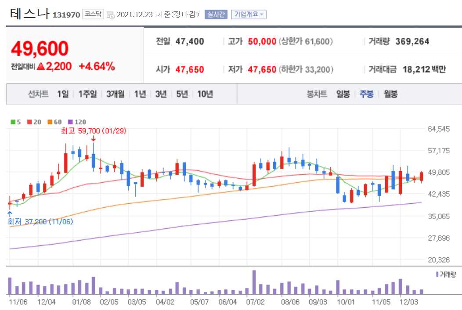Click the orange 60-day moving average legend icon
The width and height of the screenshot is (462, 310).
click(49, 122)
